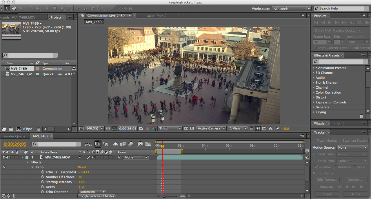Expand the Blur & Sharpen category
Image resolution: width=371 pixels, height=199 pixels.
pos(314,83)
